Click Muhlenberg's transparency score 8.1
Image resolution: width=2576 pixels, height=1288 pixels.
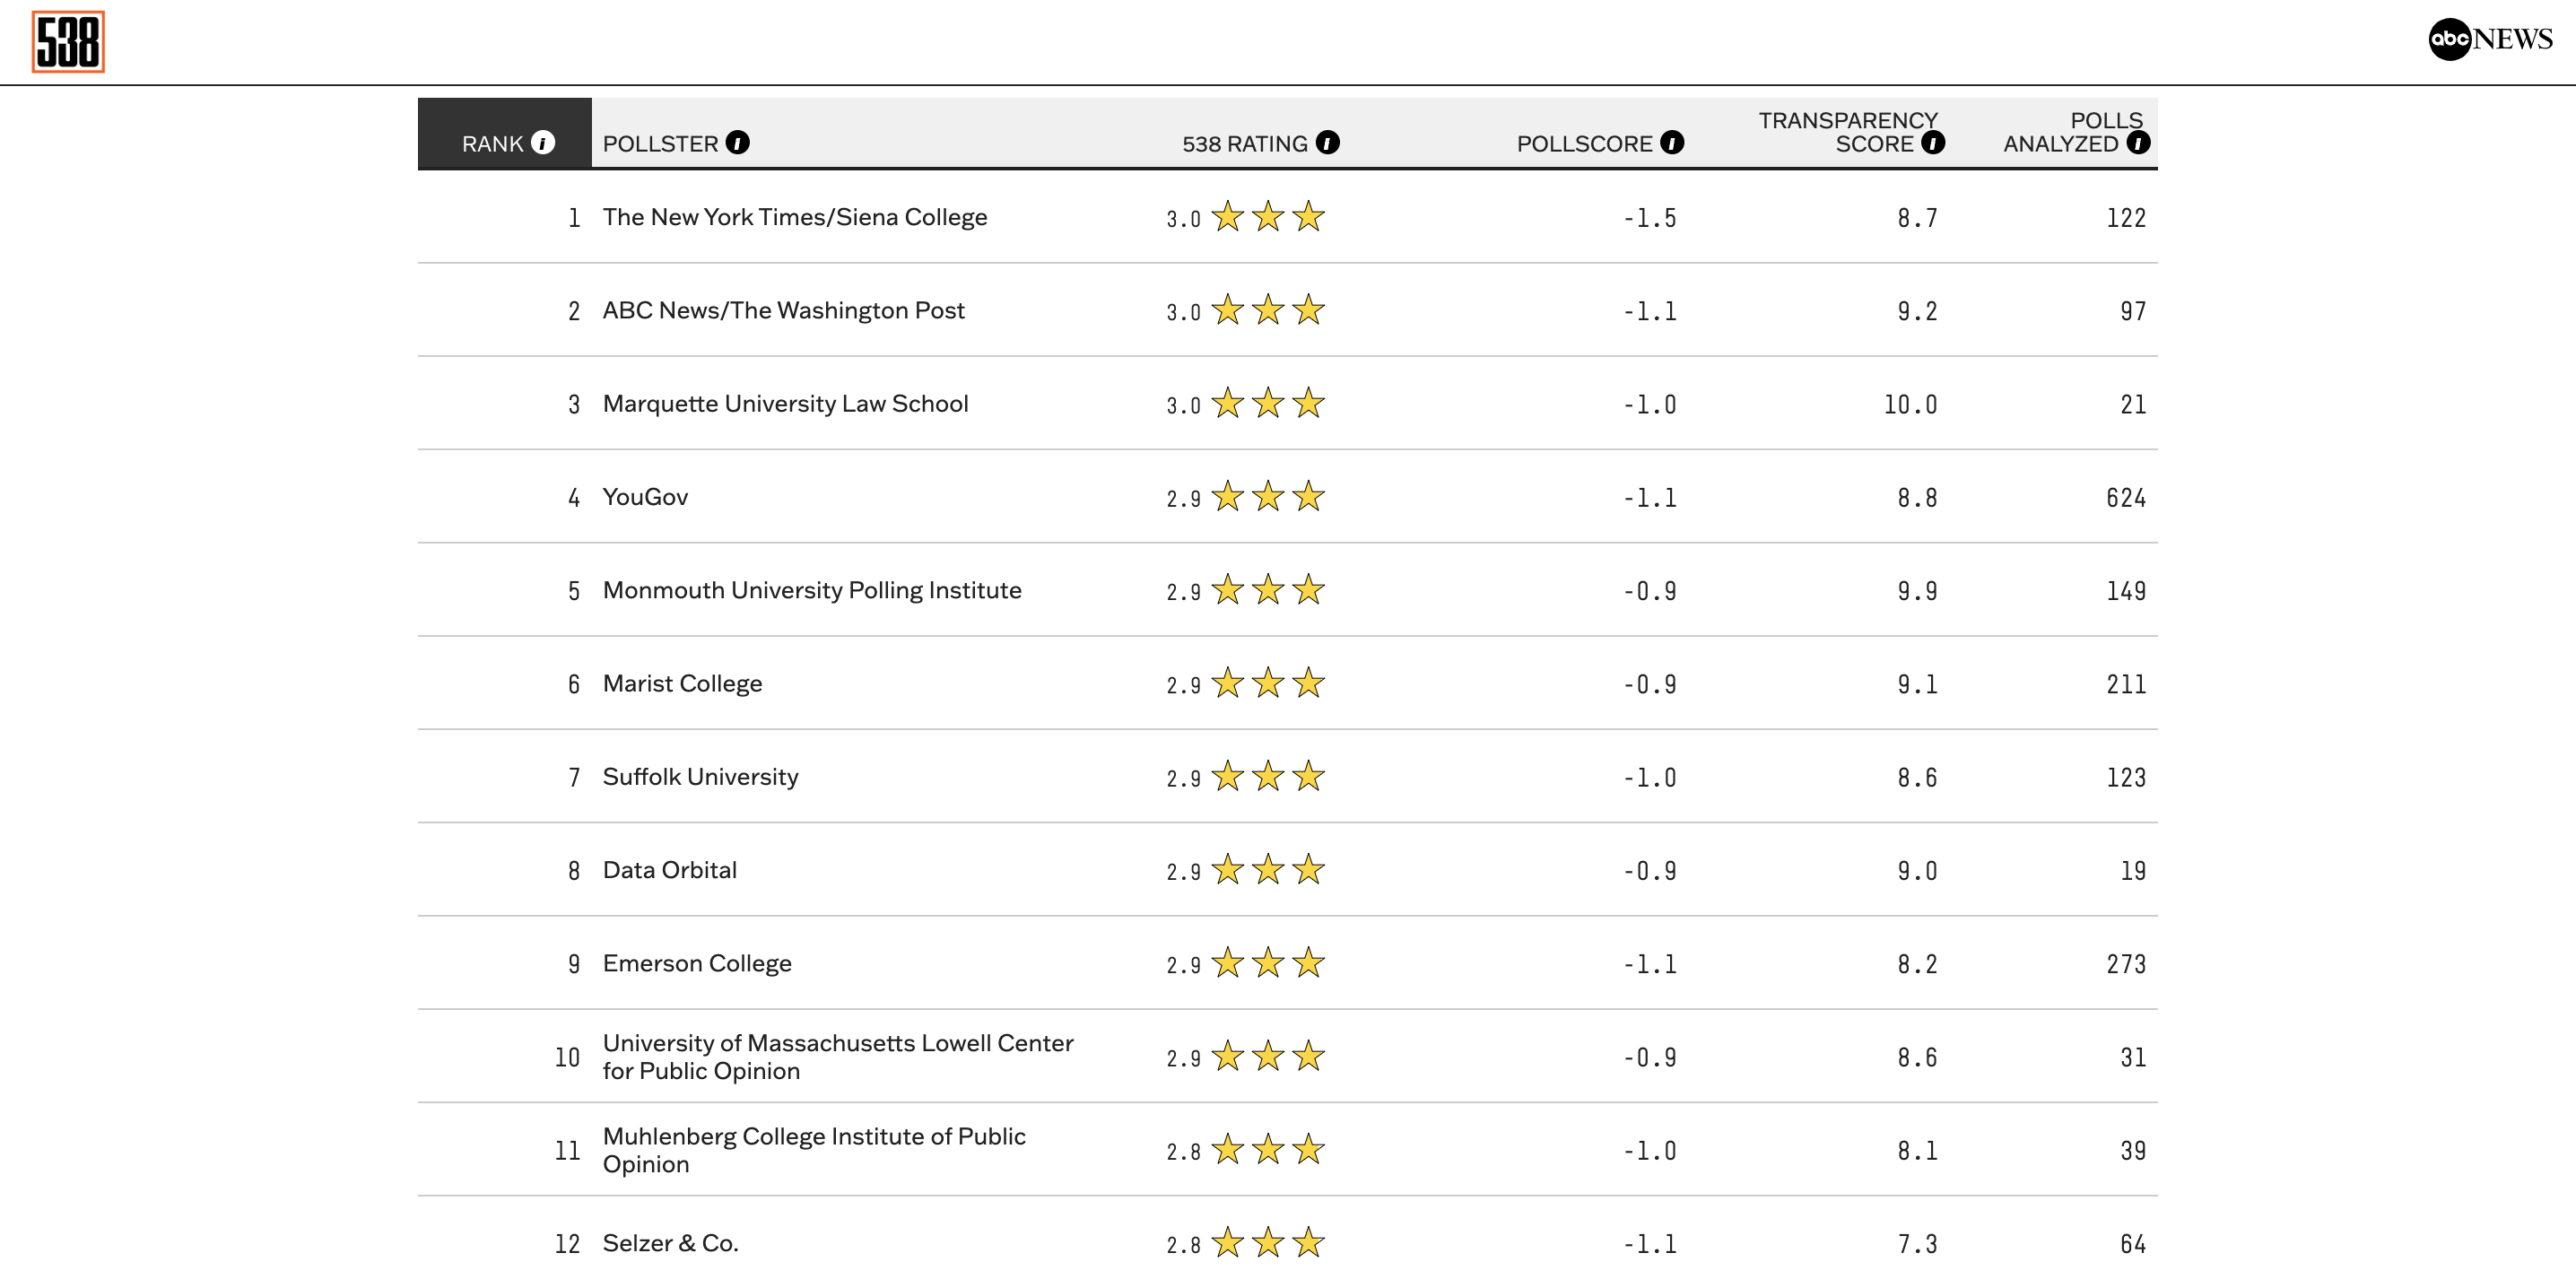pyautogui.click(x=1917, y=1151)
